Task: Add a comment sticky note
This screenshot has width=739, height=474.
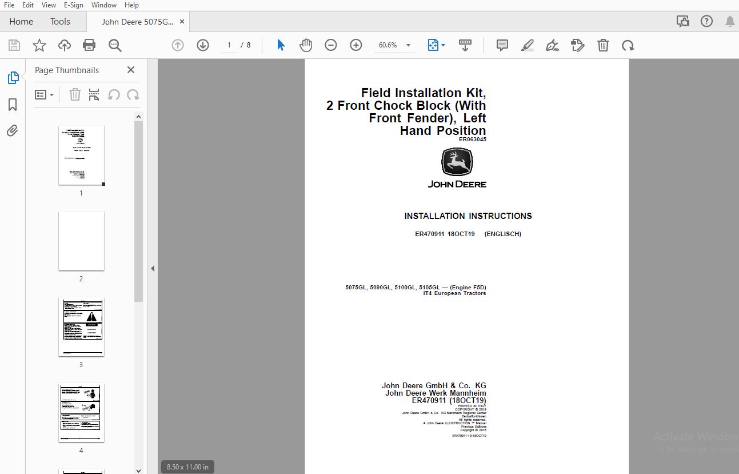Action: click(x=502, y=45)
